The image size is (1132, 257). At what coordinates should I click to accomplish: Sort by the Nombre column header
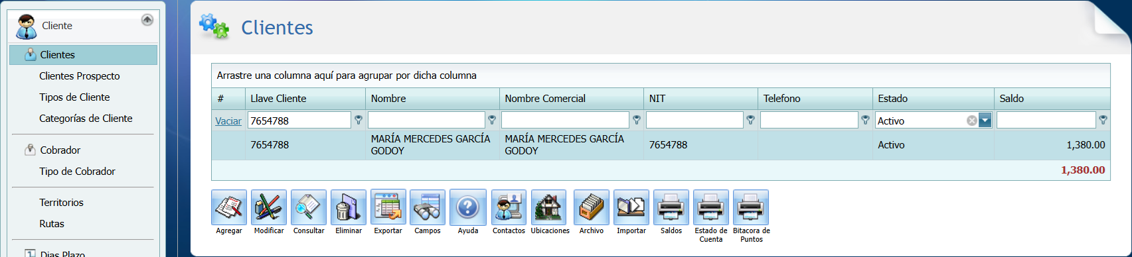coord(432,99)
